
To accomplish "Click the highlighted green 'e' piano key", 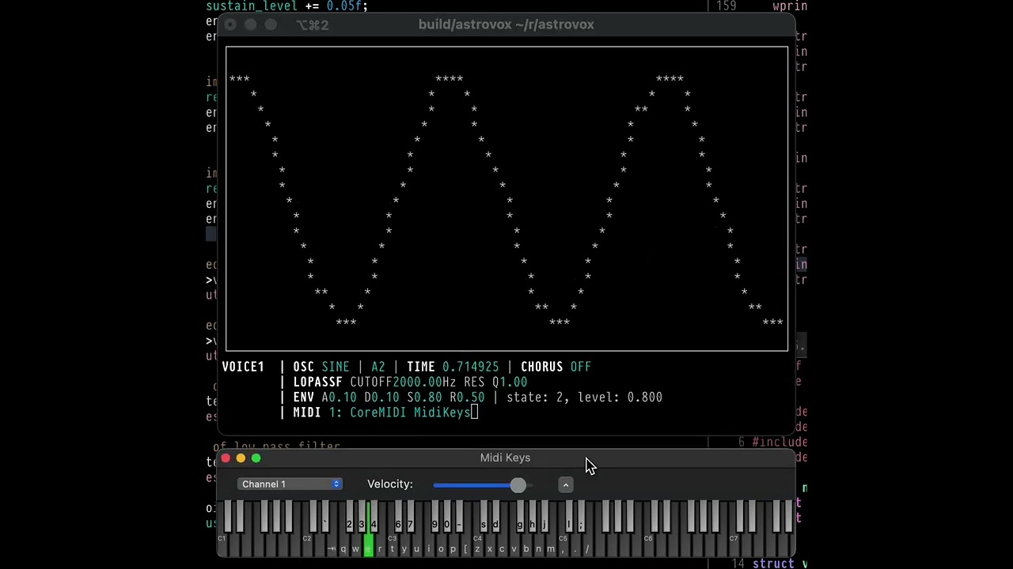I will [368, 545].
